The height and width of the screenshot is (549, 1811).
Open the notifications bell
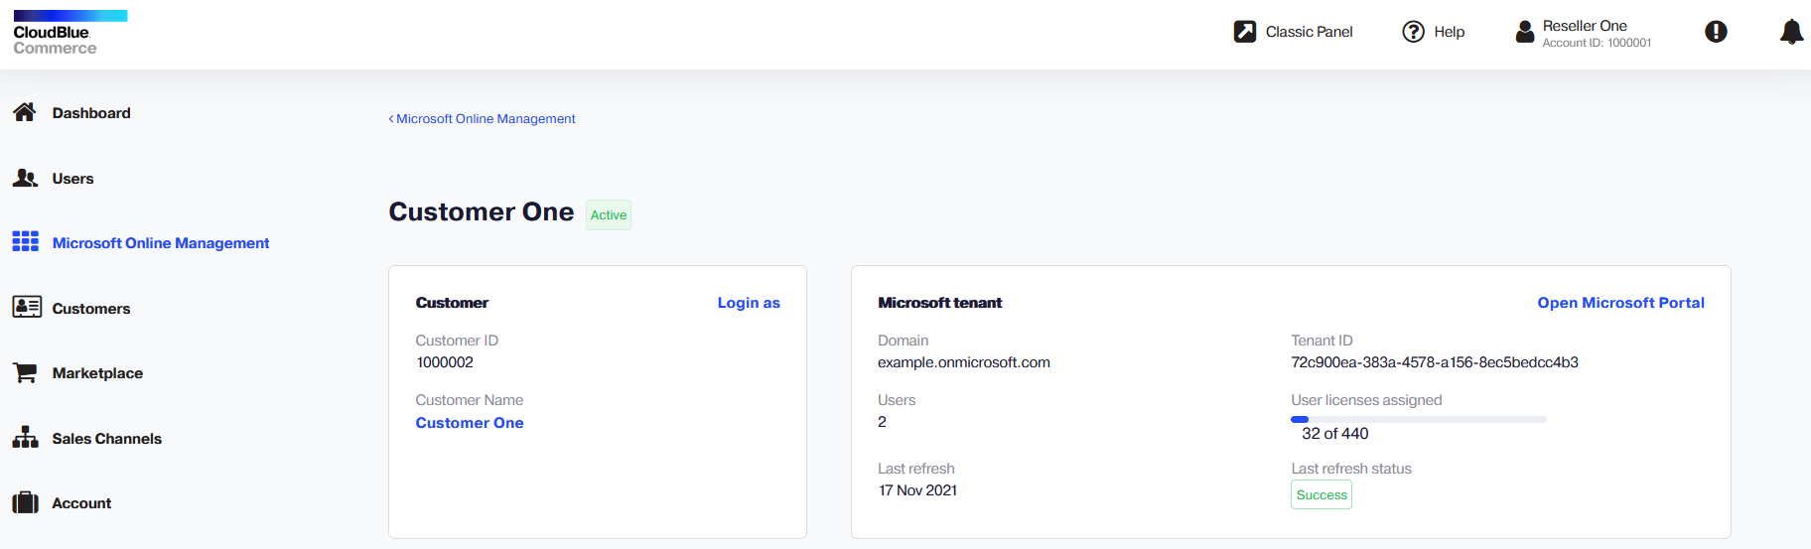pyautogui.click(x=1791, y=32)
